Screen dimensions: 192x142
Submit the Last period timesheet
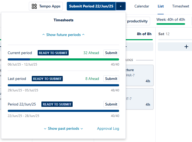[x=111, y=79]
